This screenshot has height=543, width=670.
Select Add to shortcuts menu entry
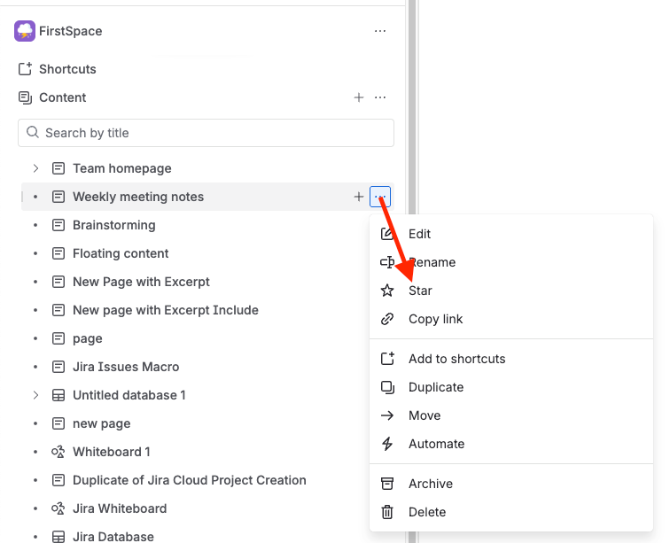511,359
